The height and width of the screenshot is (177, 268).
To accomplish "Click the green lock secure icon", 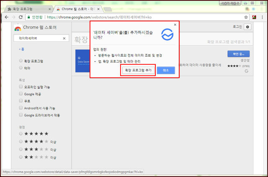I will pos(29,17).
